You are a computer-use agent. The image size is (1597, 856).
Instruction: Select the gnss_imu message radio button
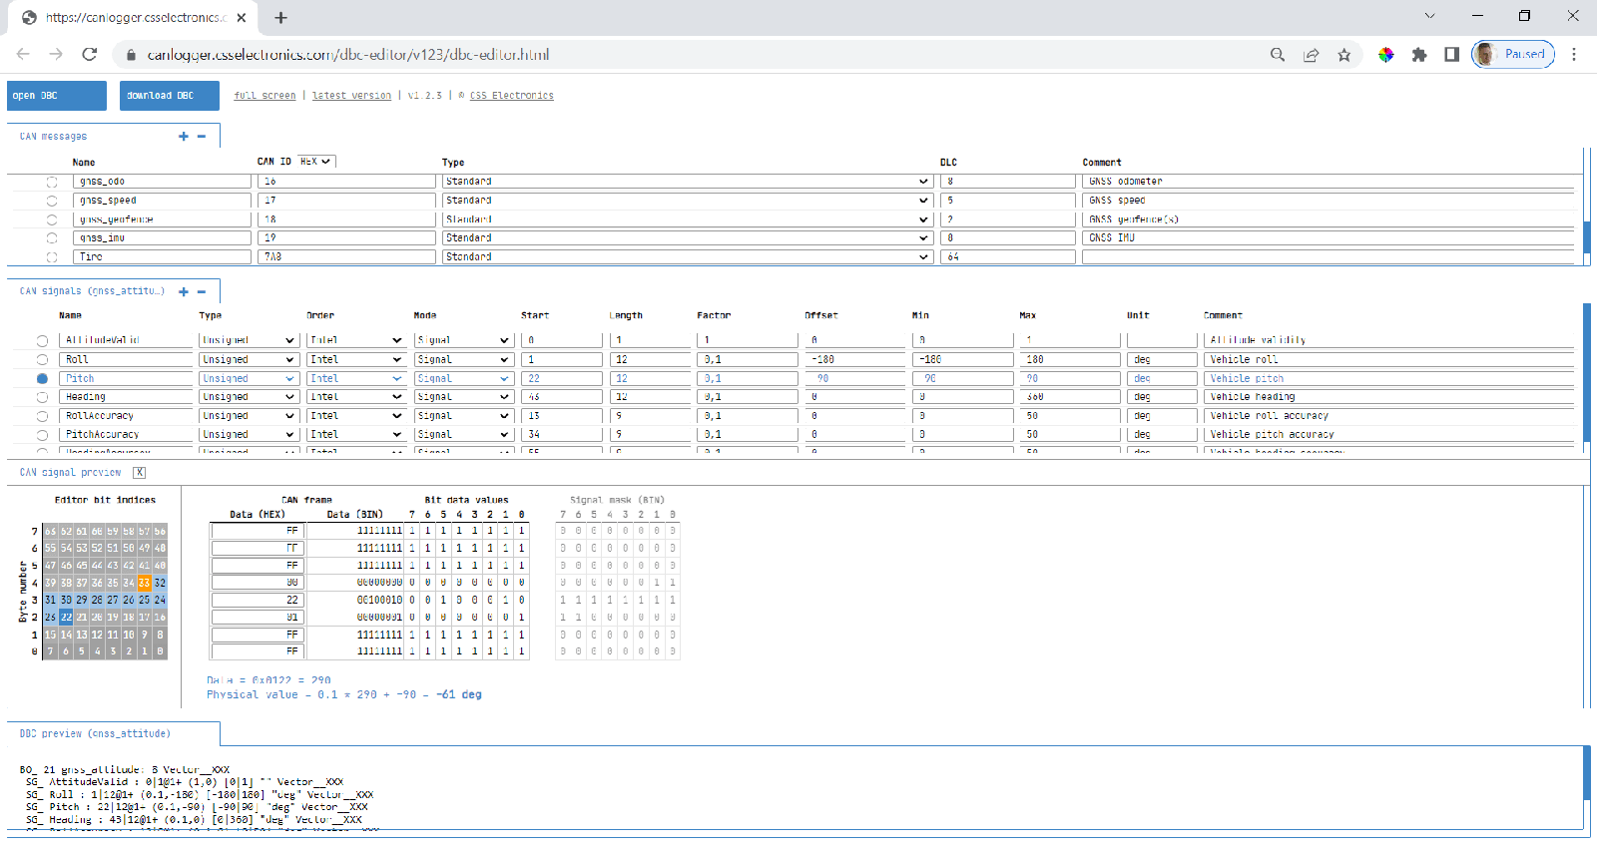[52, 238]
